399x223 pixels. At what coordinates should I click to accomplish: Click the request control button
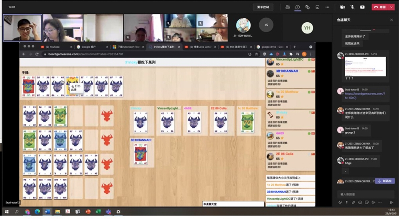263,7
